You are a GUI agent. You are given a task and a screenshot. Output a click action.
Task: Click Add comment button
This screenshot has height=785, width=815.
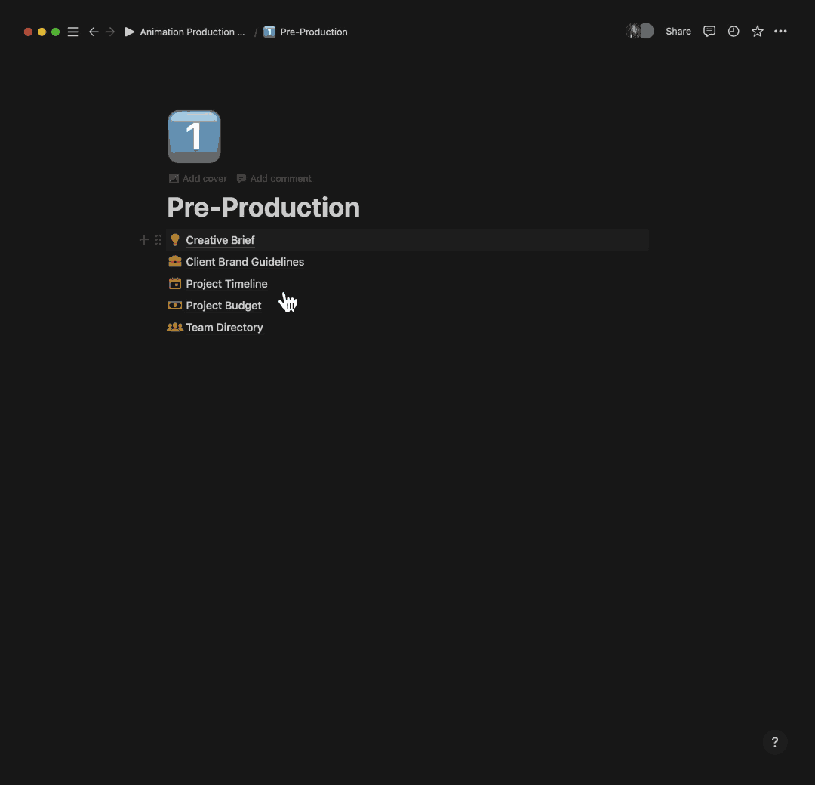[275, 178]
